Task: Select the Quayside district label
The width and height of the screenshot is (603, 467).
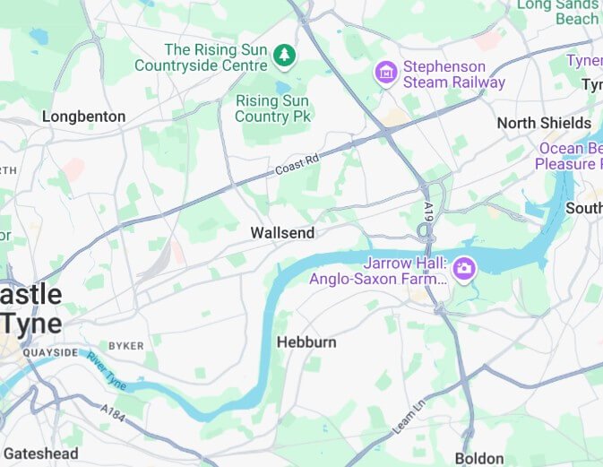Action: coord(50,353)
